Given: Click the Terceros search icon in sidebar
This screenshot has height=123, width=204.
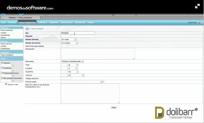Looking at the screenshot, I should pyautogui.click(x=2, y=63).
